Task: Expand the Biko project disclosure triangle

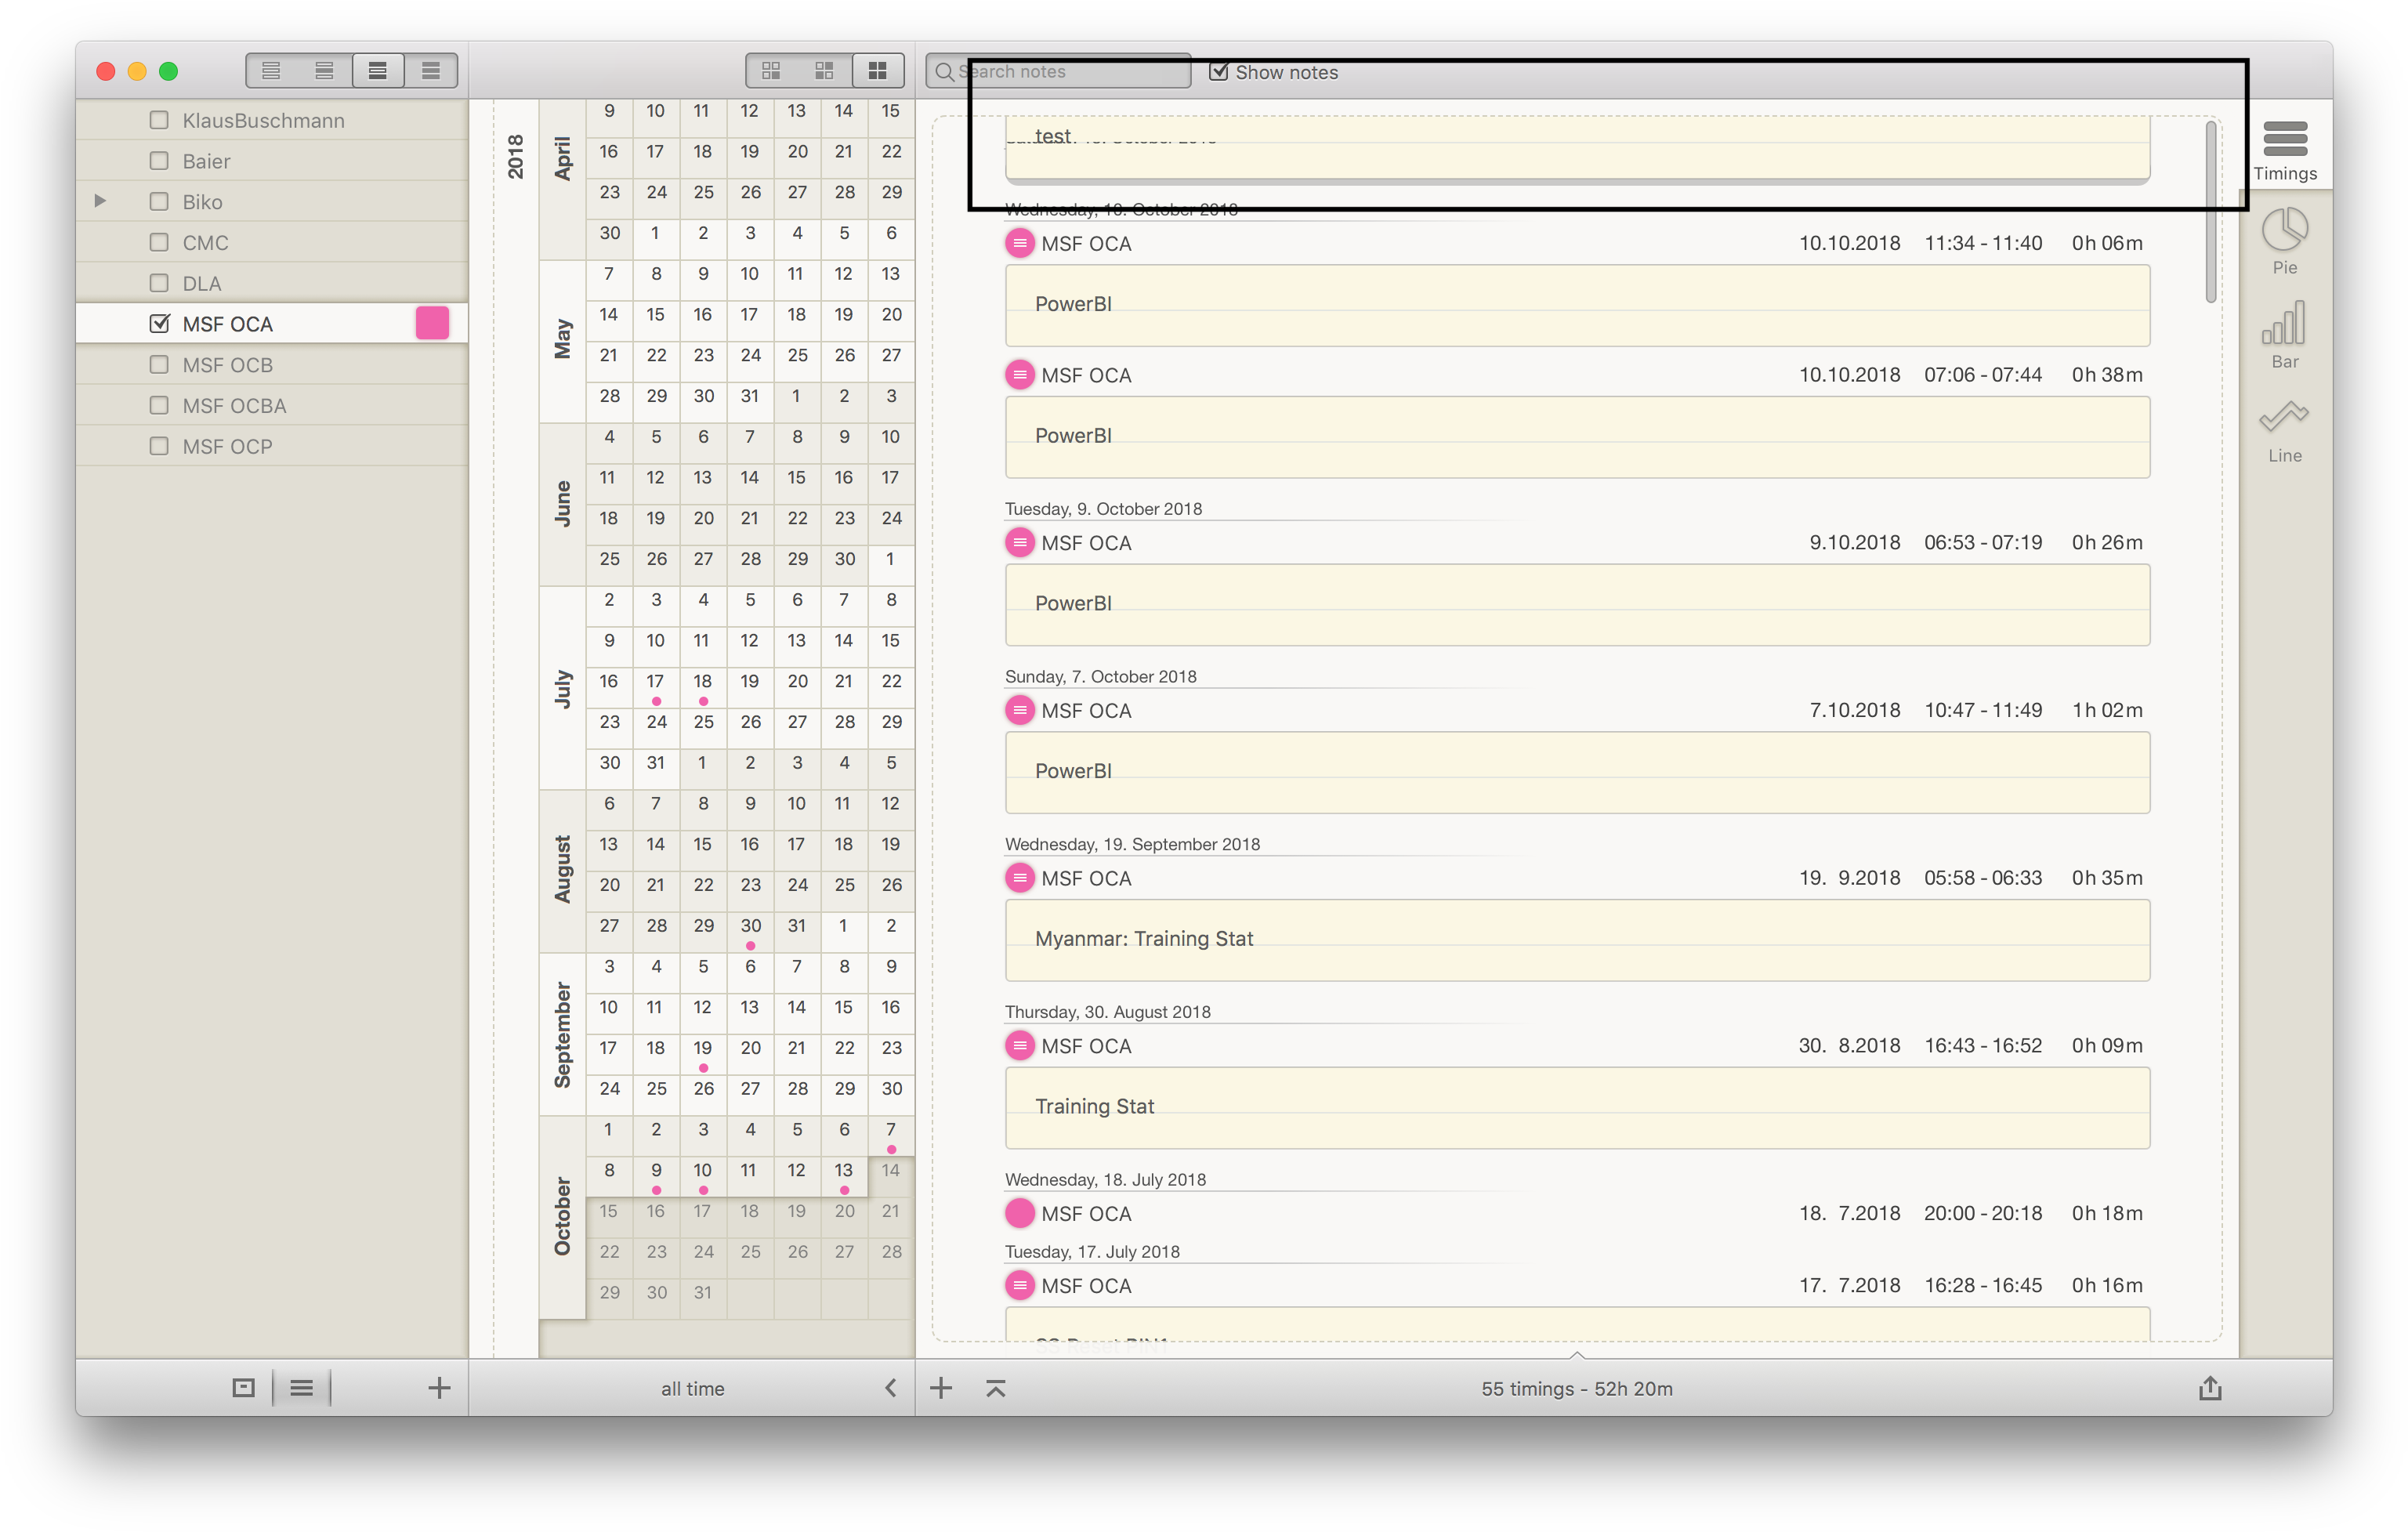Action: 100,201
